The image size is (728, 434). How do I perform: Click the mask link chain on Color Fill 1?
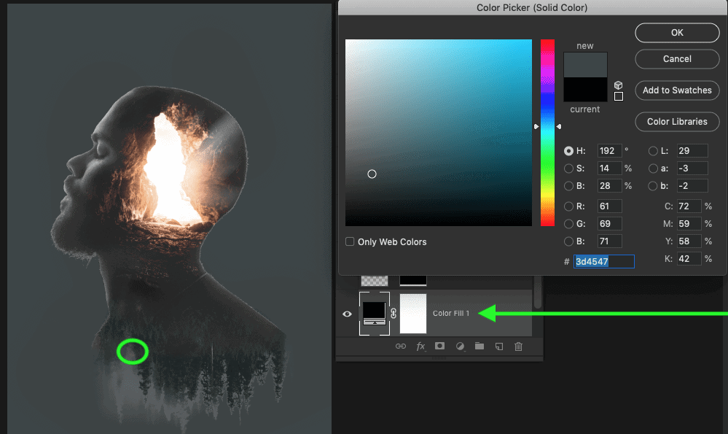coord(394,314)
